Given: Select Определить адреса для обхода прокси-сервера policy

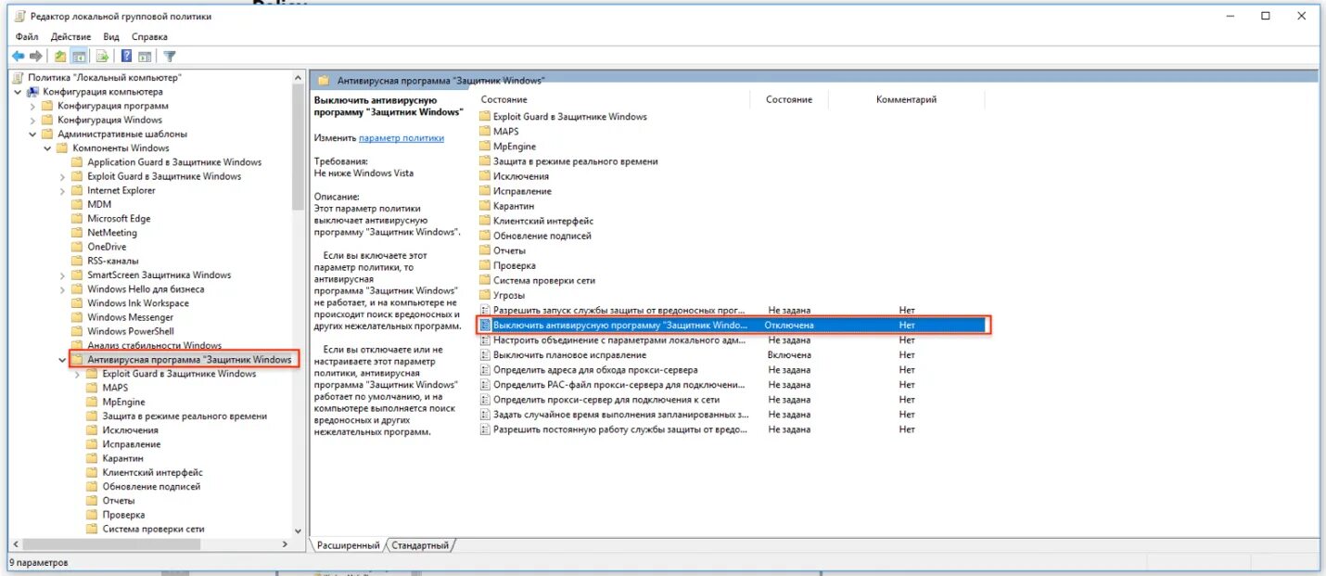Looking at the screenshot, I should click(595, 370).
